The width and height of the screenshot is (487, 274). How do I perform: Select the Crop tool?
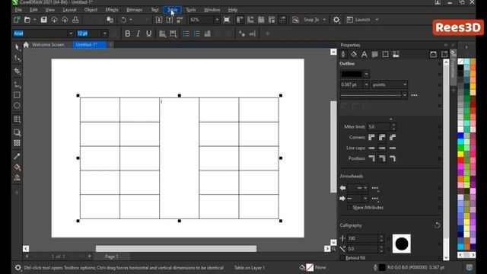pos(17,72)
